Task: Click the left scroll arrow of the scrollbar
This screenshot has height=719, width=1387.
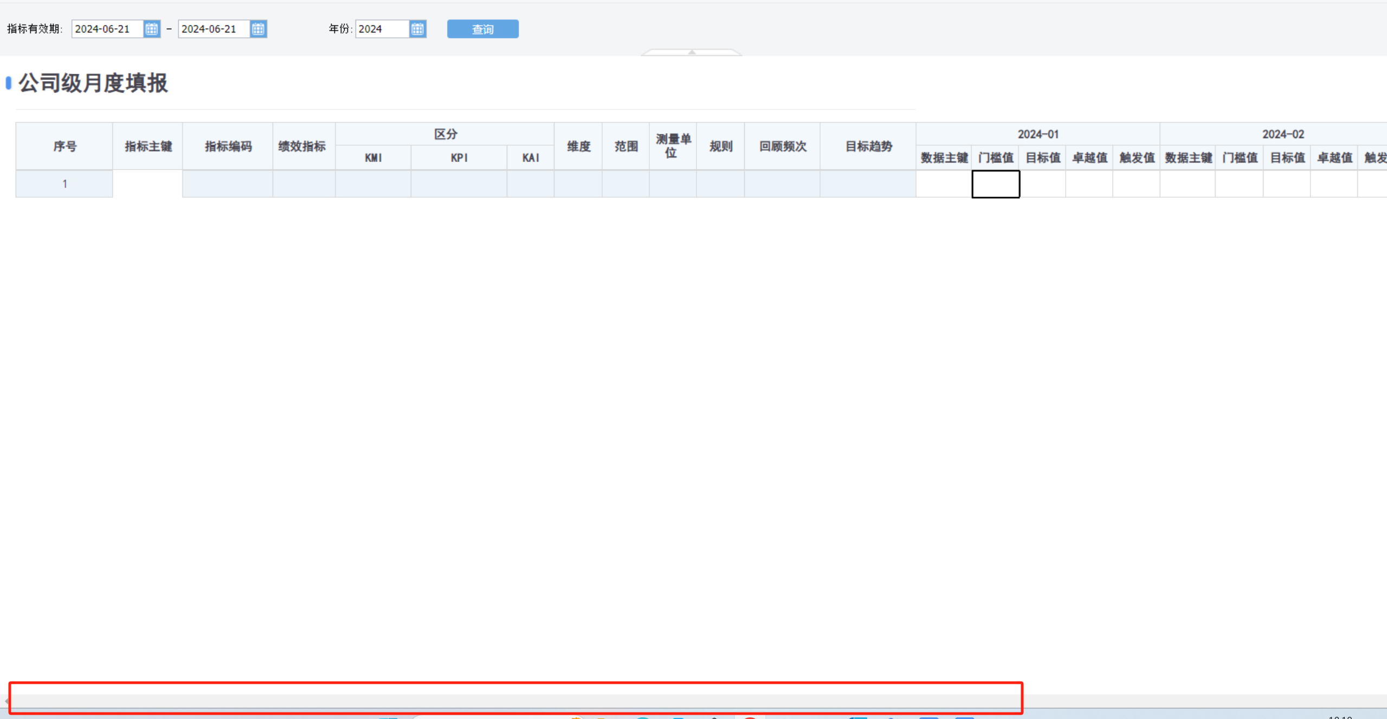Action: [6, 701]
